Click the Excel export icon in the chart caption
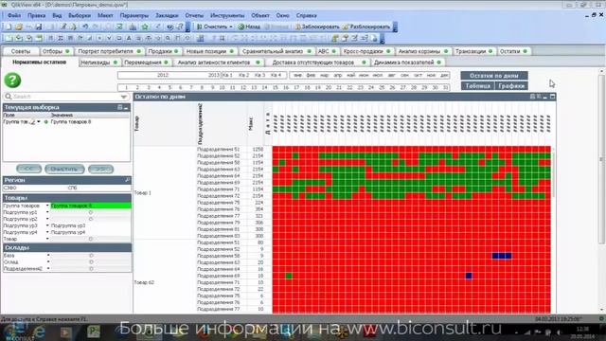The width and height of the screenshot is (606, 341). [539, 97]
